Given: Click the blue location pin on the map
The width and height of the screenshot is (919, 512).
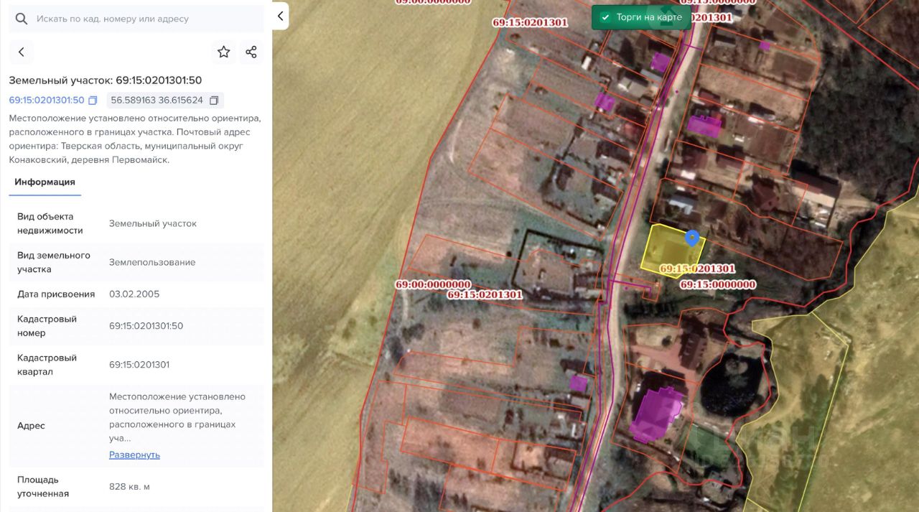Looking at the screenshot, I should click(692, 237).
